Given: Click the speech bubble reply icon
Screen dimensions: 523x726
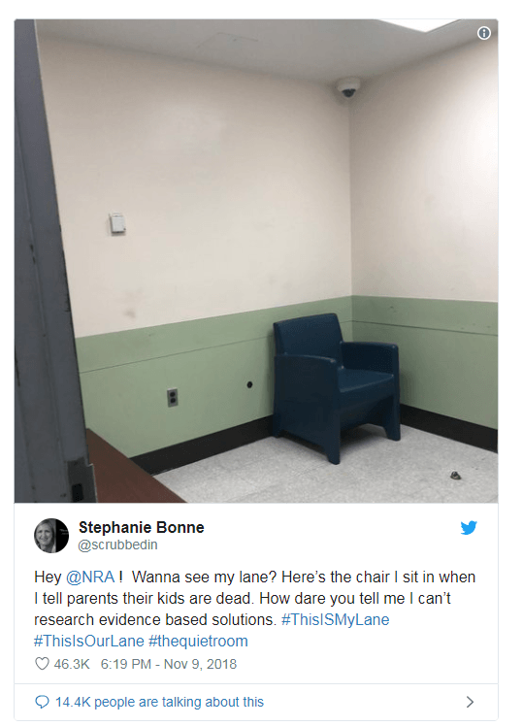Looking at the screenshot, I should (x=42, y=702).
